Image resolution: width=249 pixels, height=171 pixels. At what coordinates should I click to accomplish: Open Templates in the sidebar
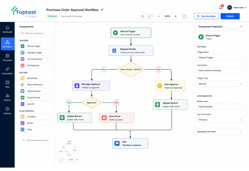pos(7,58)
